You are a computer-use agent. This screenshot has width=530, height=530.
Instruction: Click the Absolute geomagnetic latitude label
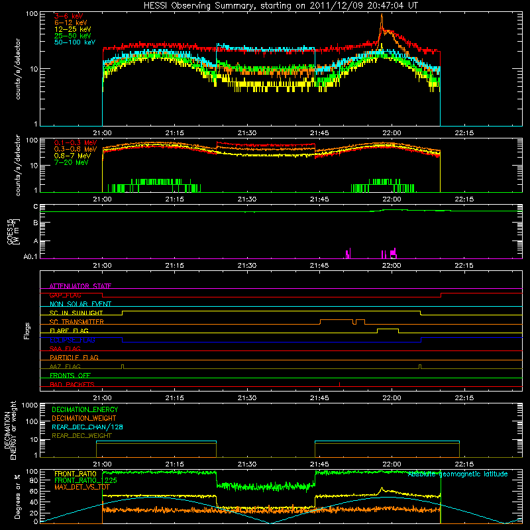[x=458, y=474]
